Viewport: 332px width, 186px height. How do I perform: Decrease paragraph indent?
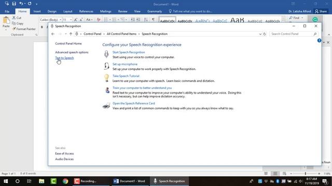(133, 20)
